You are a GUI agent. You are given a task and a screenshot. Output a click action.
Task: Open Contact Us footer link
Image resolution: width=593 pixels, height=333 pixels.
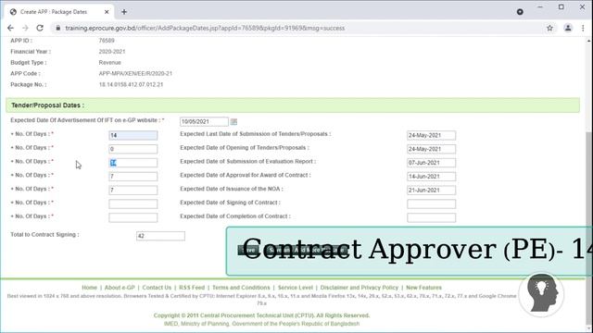click(x=157, y=288)
